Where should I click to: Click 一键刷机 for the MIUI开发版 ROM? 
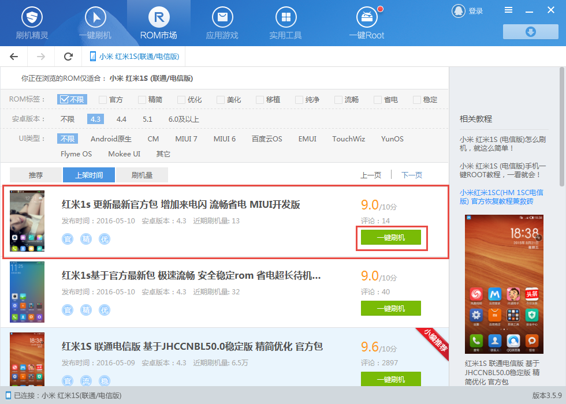(391, 237)
